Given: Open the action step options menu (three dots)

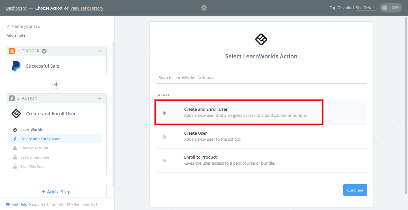Looking at the screenshot, I should click(99, 98).
